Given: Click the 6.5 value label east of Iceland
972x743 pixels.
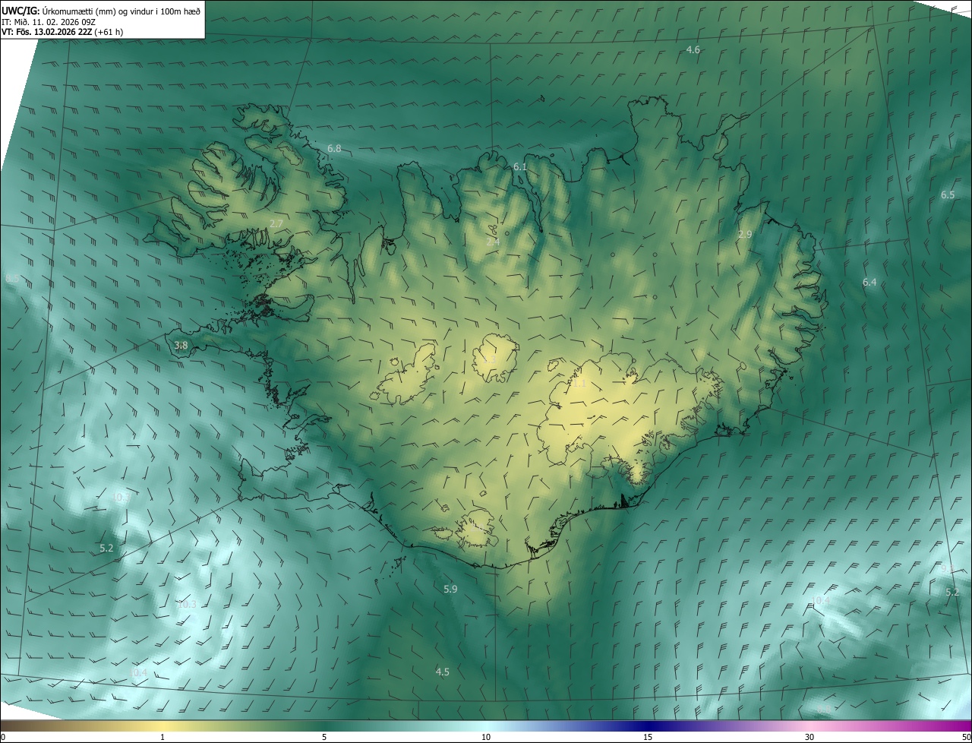Looking at the screenshot, I should pyautogui.click(x=948, y=195).
